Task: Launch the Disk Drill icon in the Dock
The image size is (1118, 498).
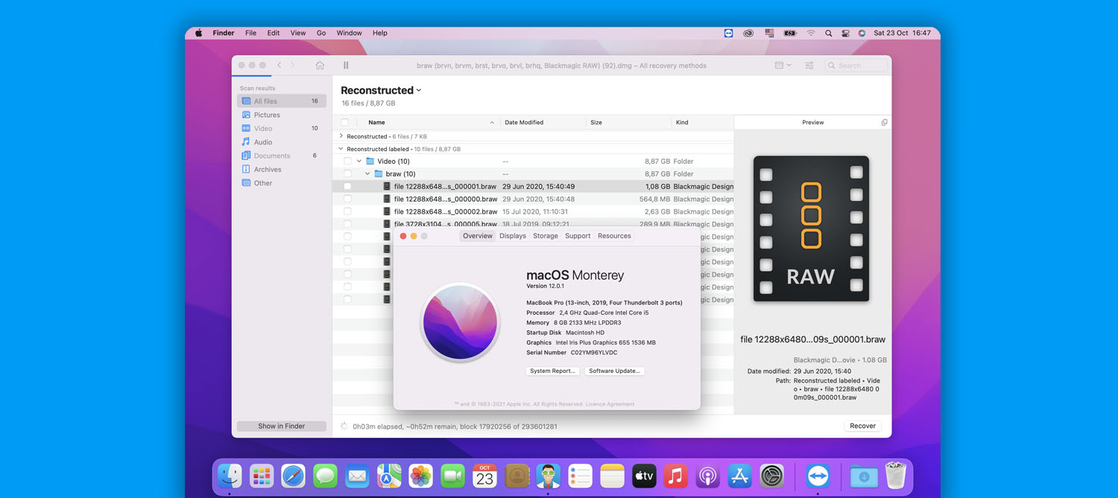Action: 549,476
